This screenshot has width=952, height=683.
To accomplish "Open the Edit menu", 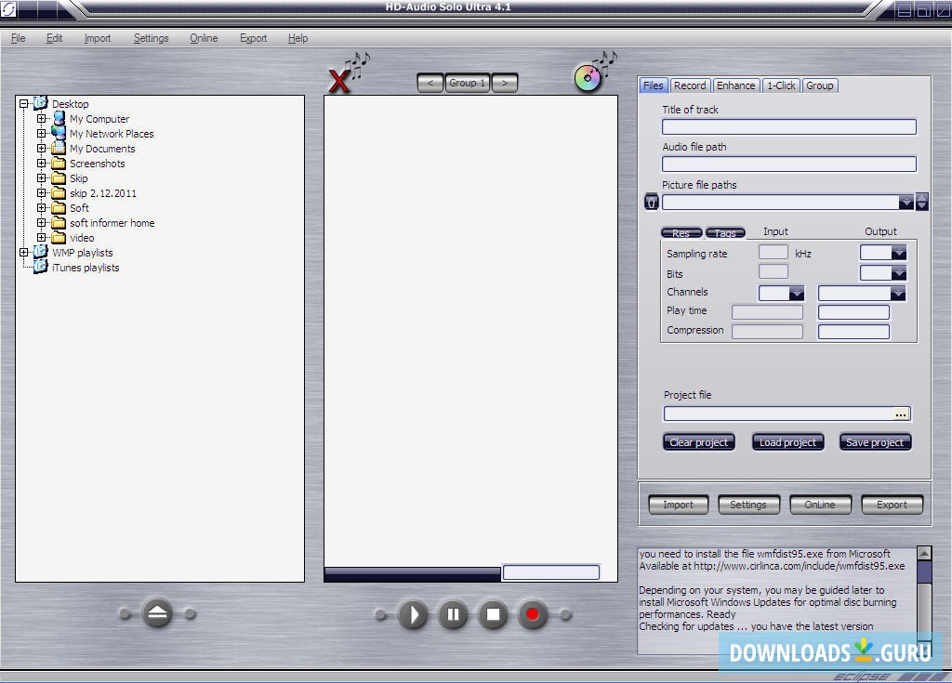I will (54, 38).
